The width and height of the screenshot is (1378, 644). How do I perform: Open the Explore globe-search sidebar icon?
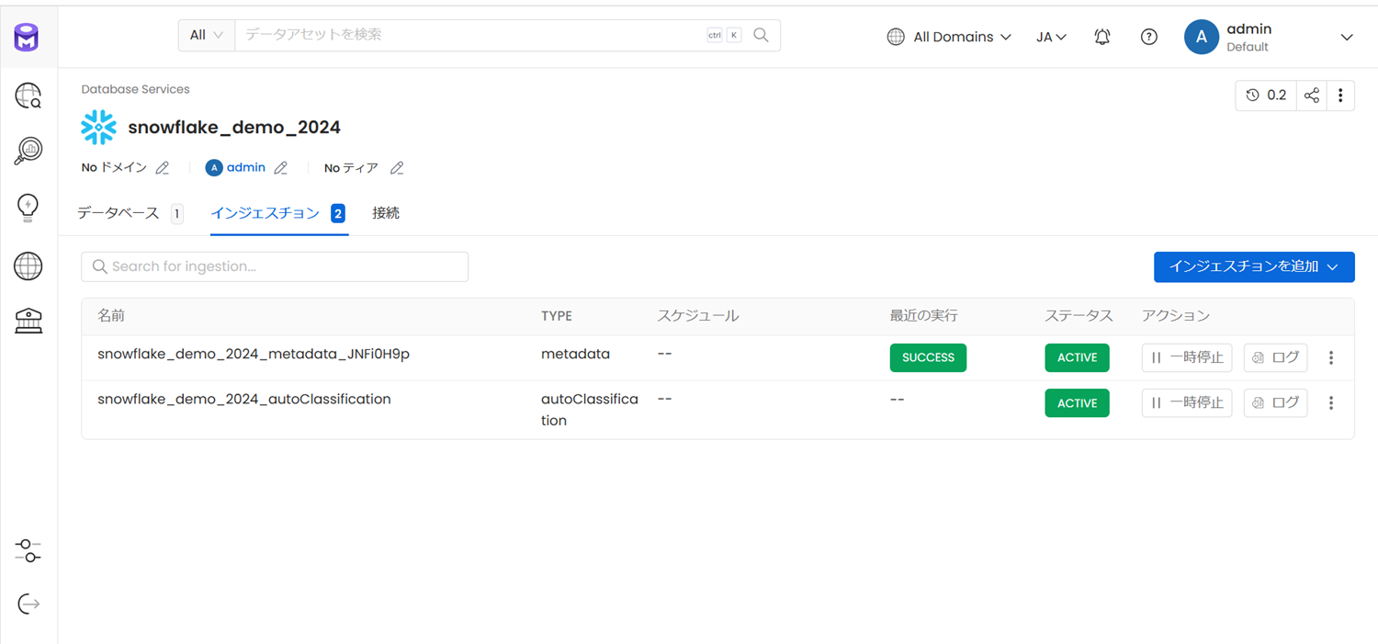28,96
